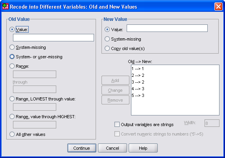Click the Remove button
This screenshot has width=225, height=158.
pyautogui.click(x=115, y=100)
